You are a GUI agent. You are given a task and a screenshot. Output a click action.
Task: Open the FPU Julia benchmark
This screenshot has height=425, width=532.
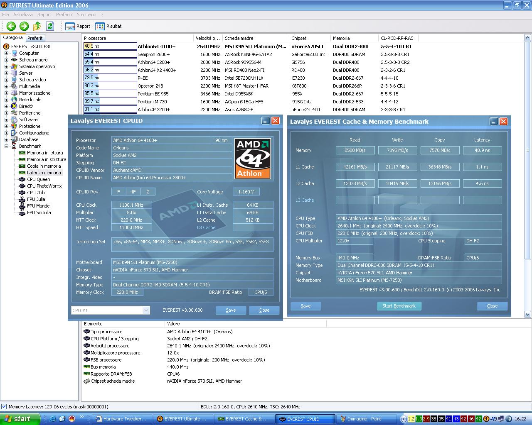36,199
